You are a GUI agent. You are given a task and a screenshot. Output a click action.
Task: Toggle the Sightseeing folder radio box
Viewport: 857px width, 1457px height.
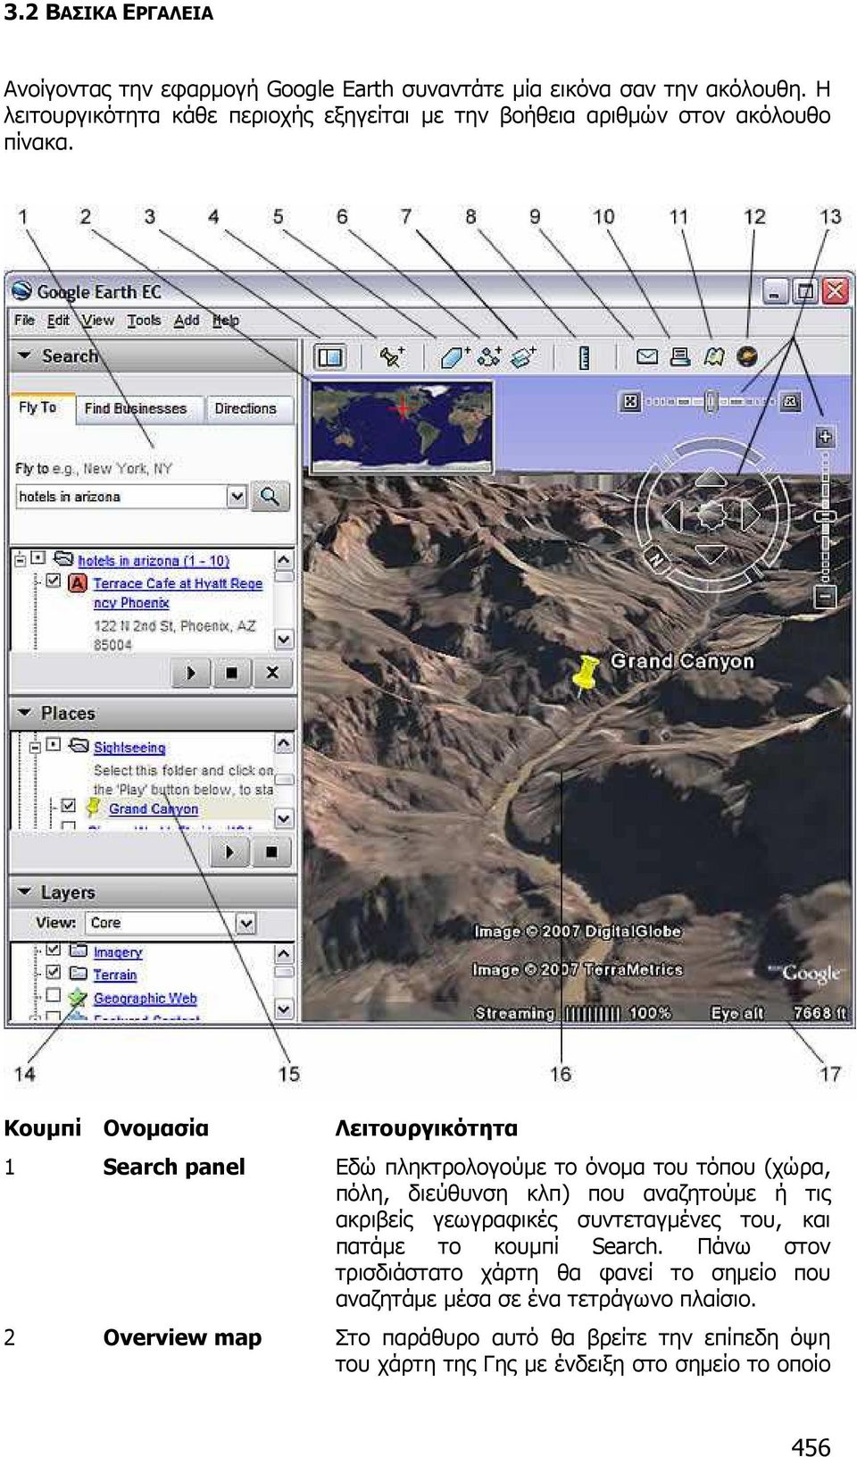[x=53, y=744]
